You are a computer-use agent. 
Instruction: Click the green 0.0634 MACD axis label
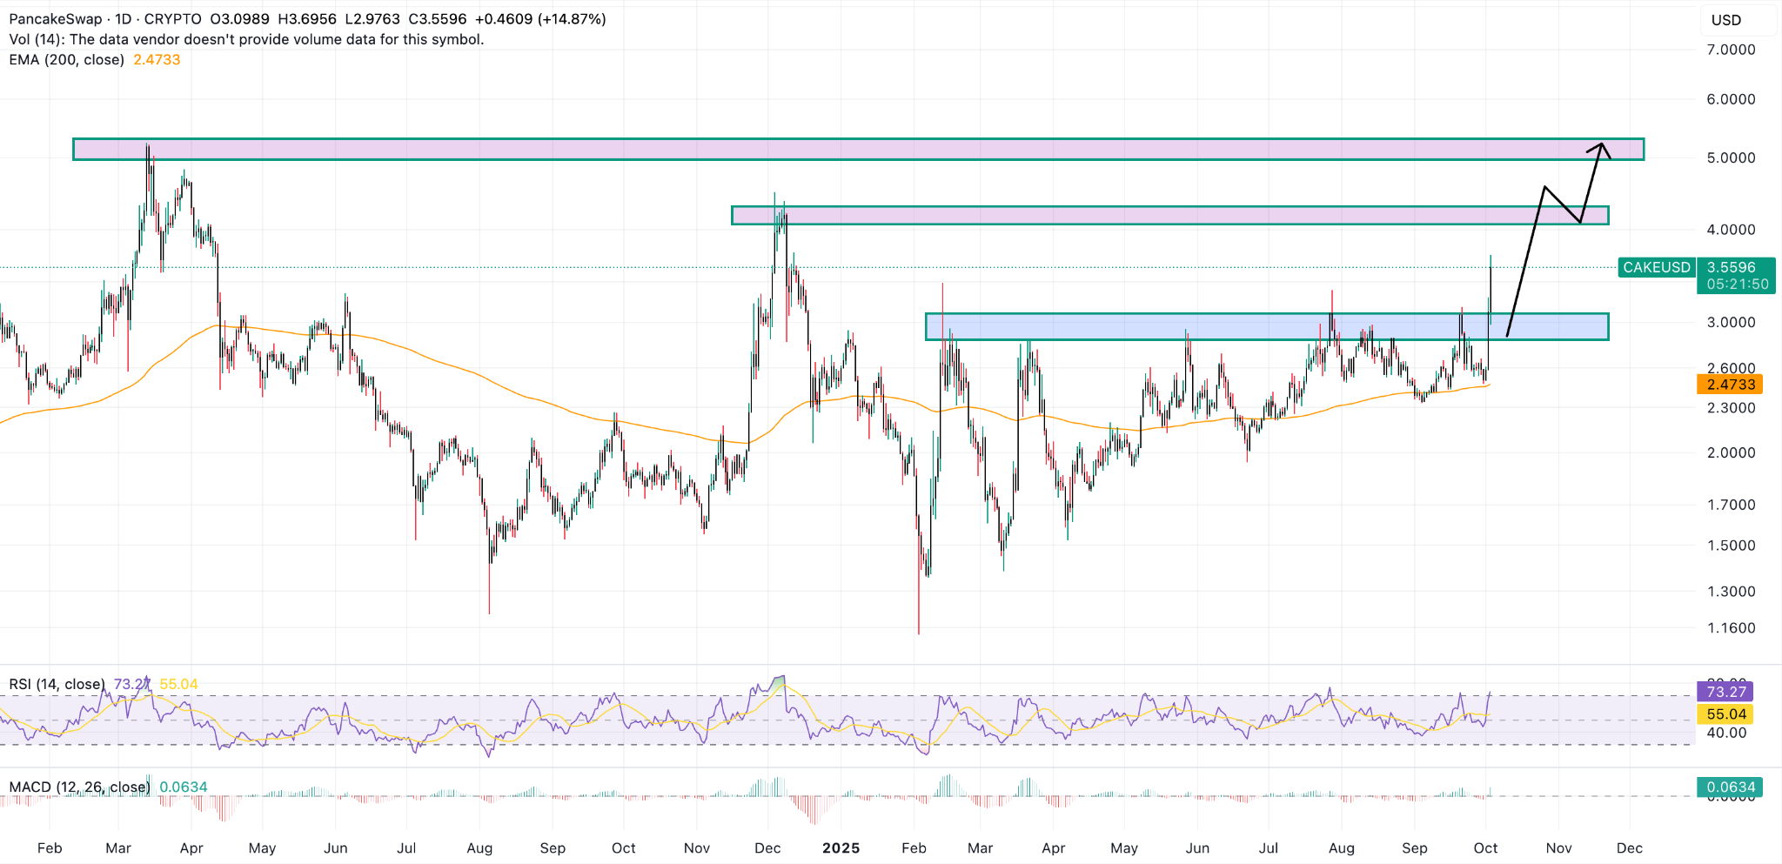coord(1730,787)
